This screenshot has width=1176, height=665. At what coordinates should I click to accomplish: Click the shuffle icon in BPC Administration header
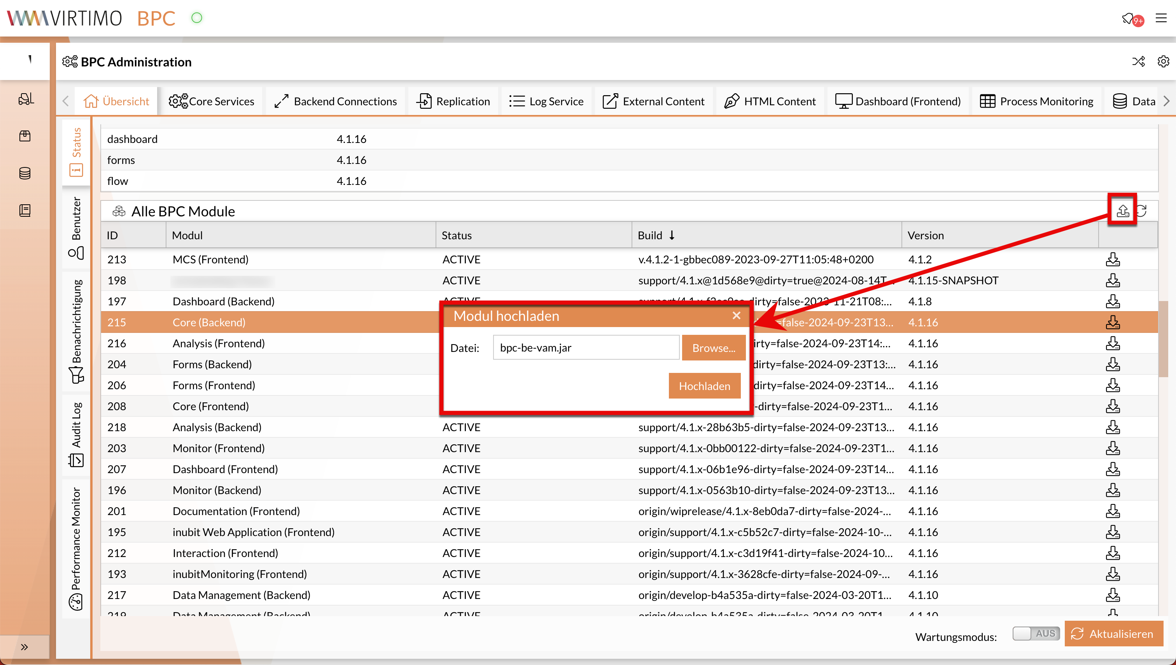[1139, 62]
